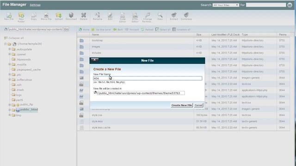296x166 pixels.
Task: Sort files by Type column header
Action: coord(245,35)
